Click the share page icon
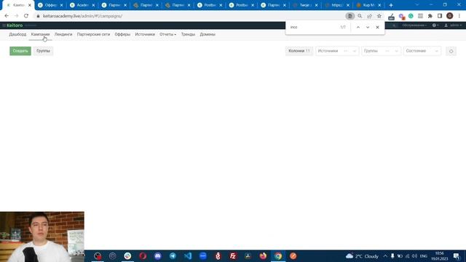 point(369,16)
